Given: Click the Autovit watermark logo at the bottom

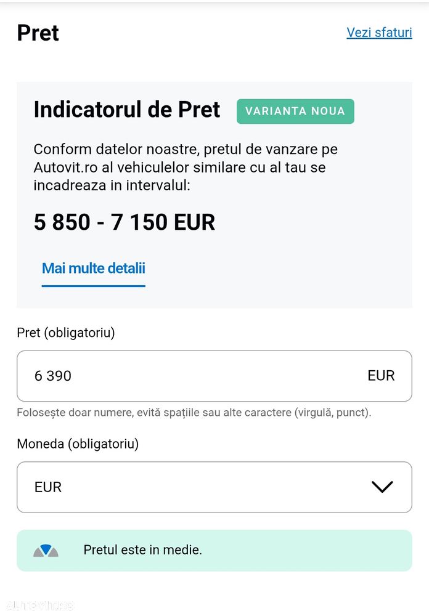Looking at the screenshot, I should click(x=37, y=606).
